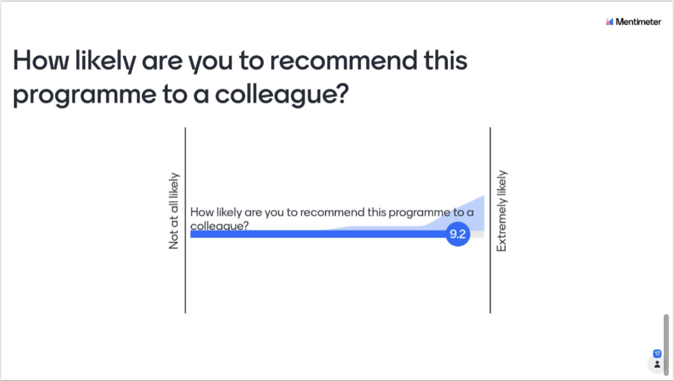
Task: Click the blue average score bar
Action: pyautogui.click(x=318, y=234)
